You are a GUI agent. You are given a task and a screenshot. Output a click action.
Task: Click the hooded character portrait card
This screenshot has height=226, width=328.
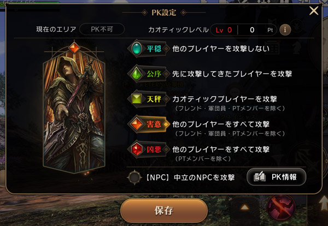[74, 113]
